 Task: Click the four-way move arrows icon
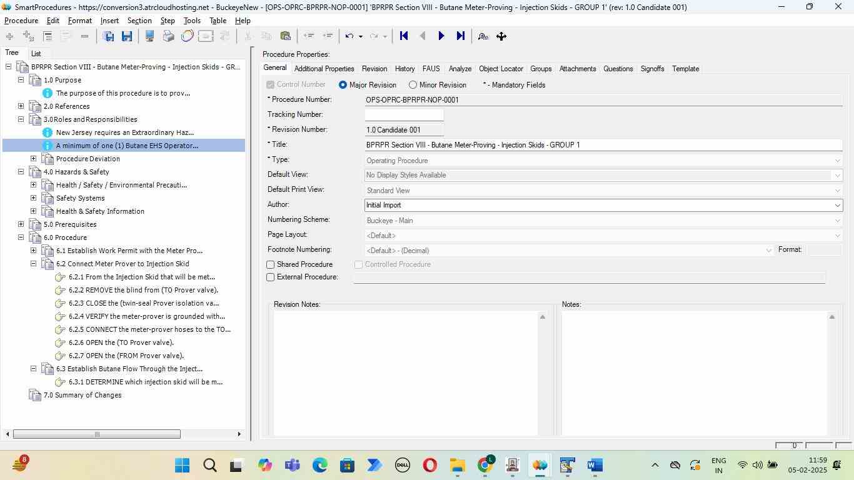coord(501,36)
